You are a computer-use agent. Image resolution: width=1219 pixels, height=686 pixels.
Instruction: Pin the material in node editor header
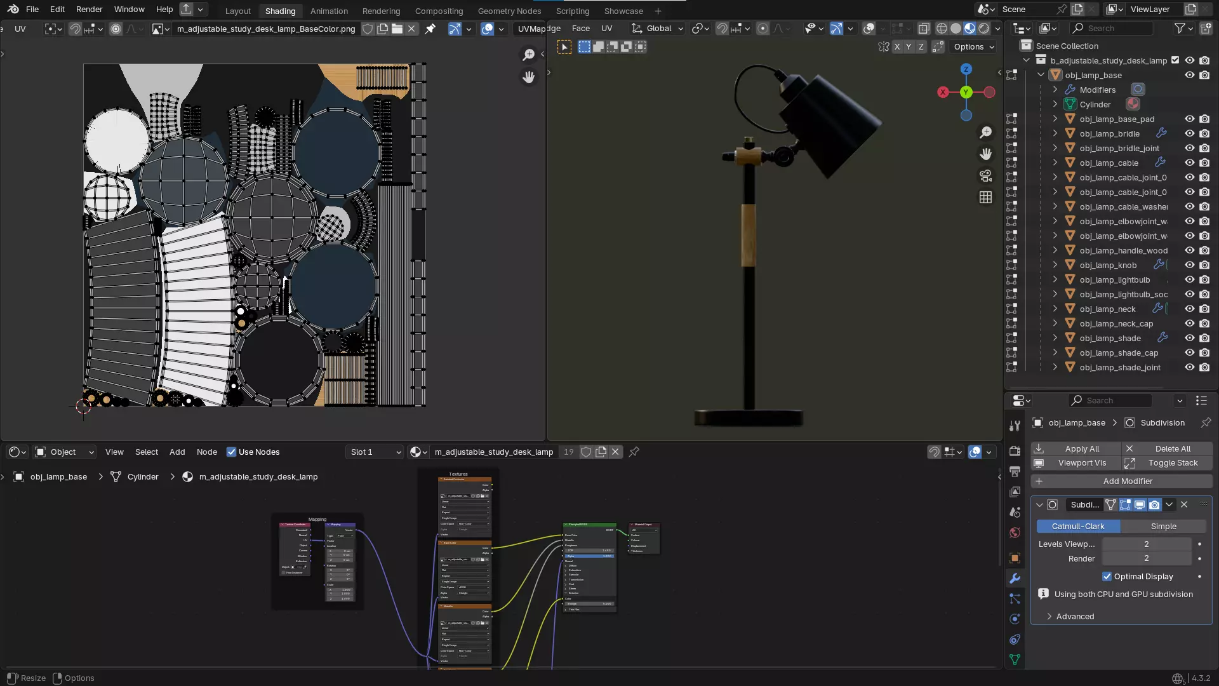point(634,452)
